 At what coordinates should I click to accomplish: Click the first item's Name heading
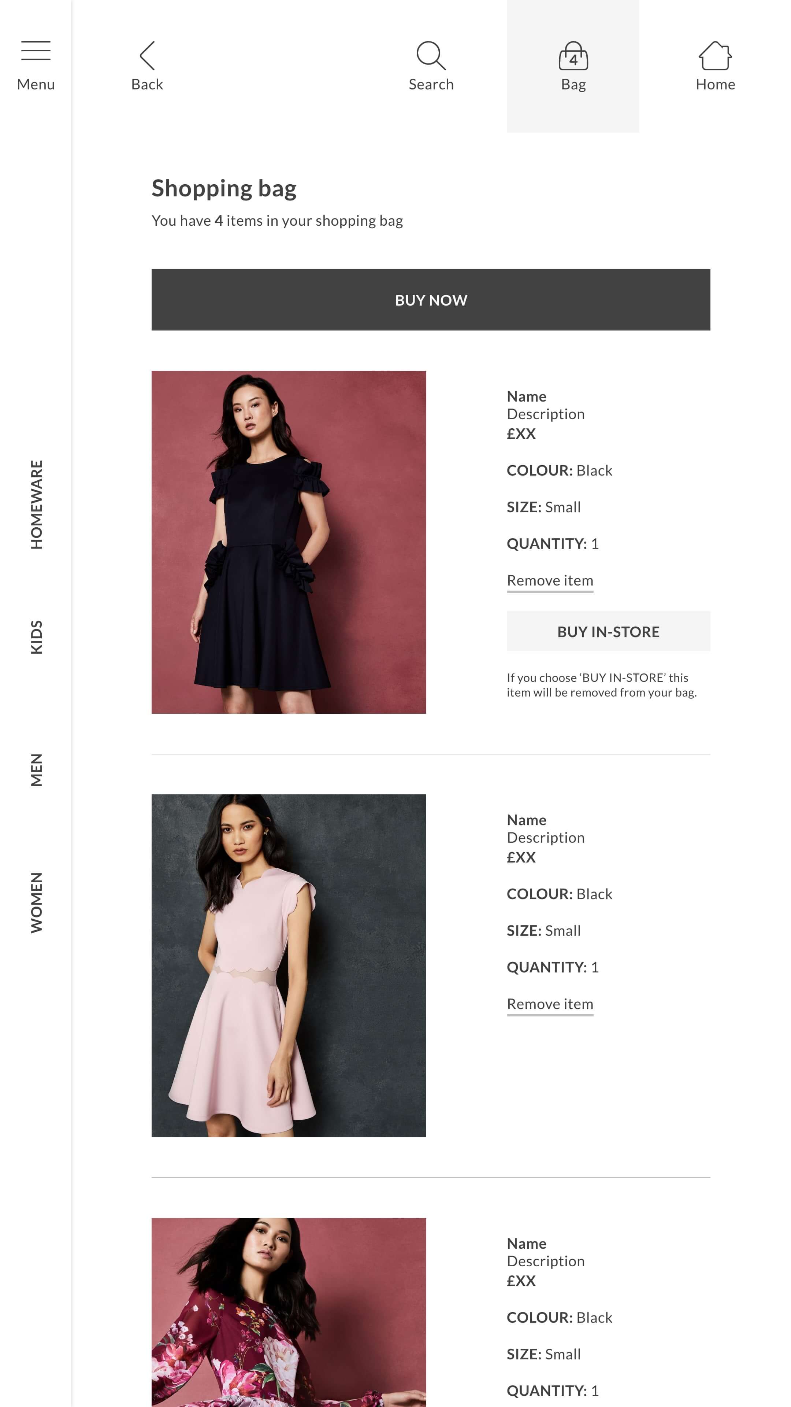click(526, 396)
